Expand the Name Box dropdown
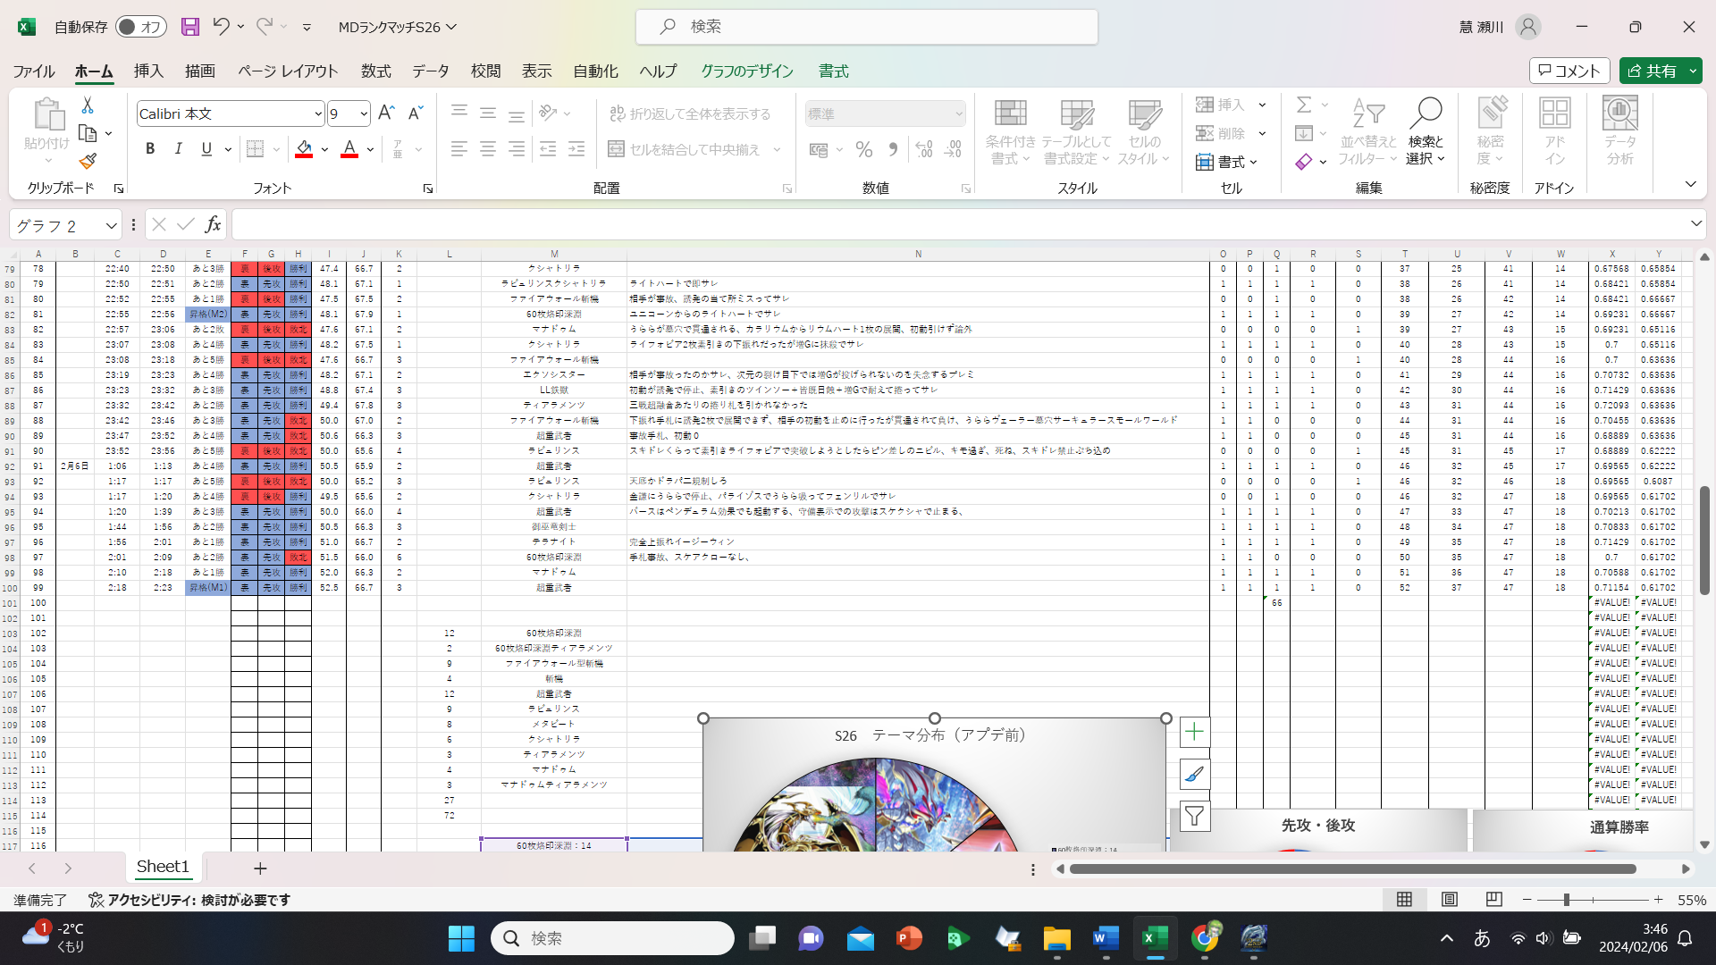1716x965 pixels. tap(111, 225)
